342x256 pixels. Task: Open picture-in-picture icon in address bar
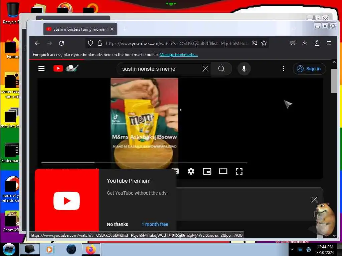click(254, 43)
